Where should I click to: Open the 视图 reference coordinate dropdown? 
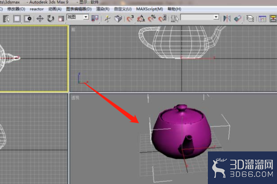click(x=78, y=17)
